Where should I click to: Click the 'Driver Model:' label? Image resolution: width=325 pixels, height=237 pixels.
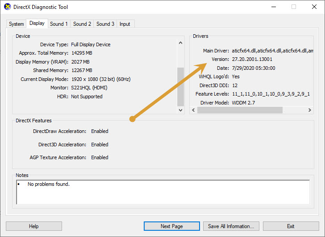[x=215, y=103]
